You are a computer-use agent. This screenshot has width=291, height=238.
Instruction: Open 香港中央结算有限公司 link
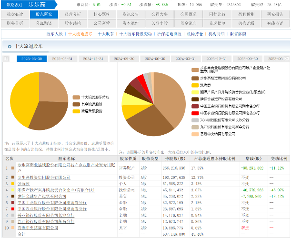click(x=38, y=228)
